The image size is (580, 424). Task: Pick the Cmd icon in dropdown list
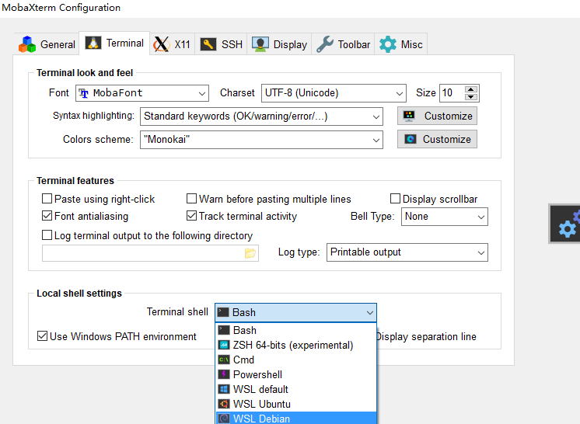point(223,360)
